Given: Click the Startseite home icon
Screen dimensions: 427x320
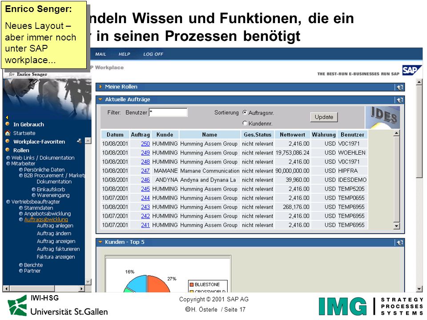Looking at the screenshot, I should (x=8, y=133).
